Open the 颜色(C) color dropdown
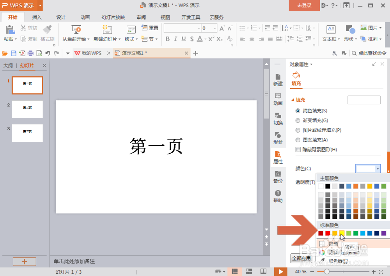Viewport: 390px width, 276px height. pyautogui.click(x=368, y=168)
